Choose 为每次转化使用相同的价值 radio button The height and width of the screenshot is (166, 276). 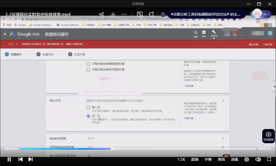88,64
